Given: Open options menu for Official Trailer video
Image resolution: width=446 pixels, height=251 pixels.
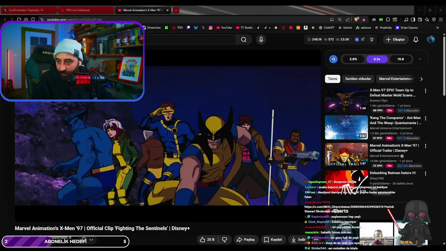Looking at the screenshot, I should 425,146.
